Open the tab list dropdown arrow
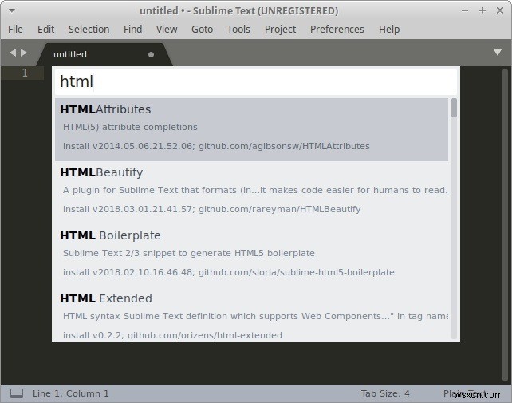This screenshot has width=512, height=403. [x=498, y=53]
